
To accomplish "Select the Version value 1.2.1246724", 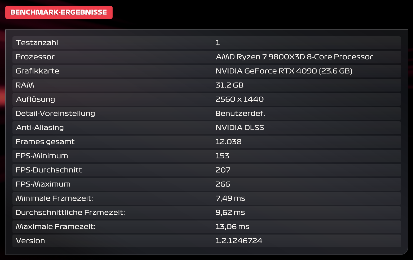I will [238, 241].
